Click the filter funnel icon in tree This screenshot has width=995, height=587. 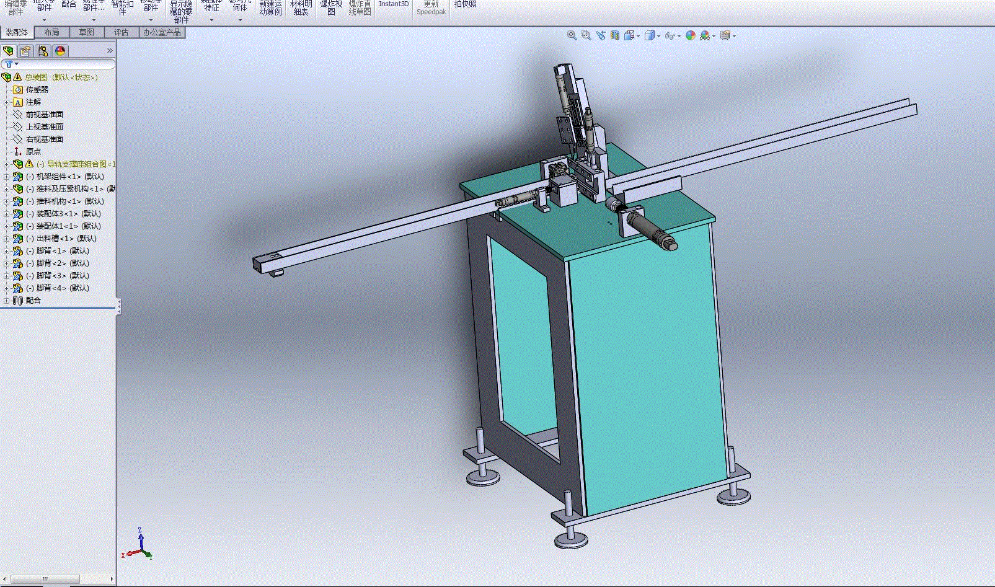pyautogui.click(x=9, y=64)
